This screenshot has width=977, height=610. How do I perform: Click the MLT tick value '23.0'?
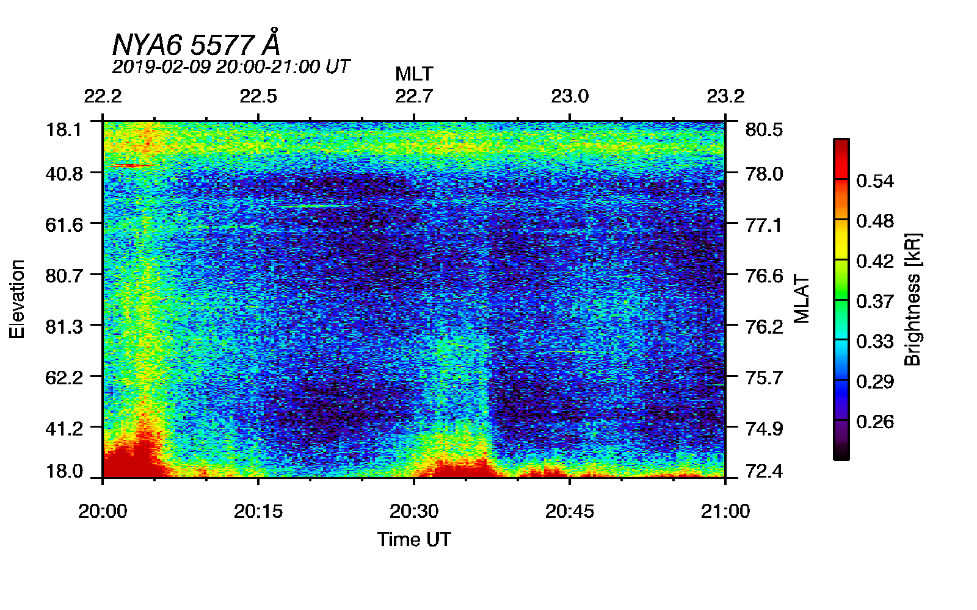[570, 96]
